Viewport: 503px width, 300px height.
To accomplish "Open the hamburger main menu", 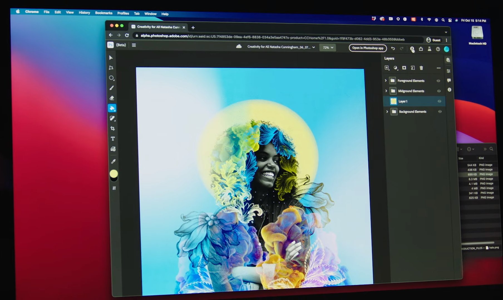I will (134, 45).
